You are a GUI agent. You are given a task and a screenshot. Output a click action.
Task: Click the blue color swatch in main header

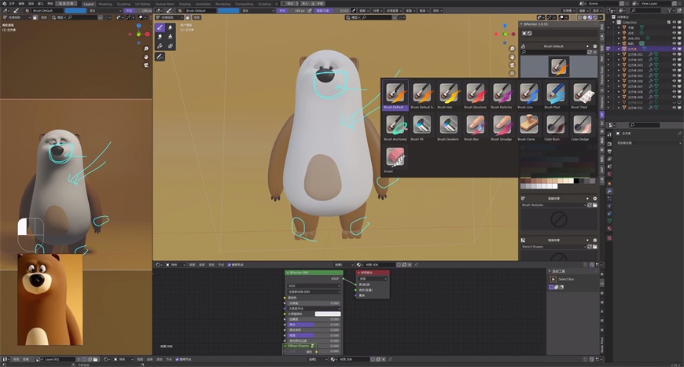point(228,10)
